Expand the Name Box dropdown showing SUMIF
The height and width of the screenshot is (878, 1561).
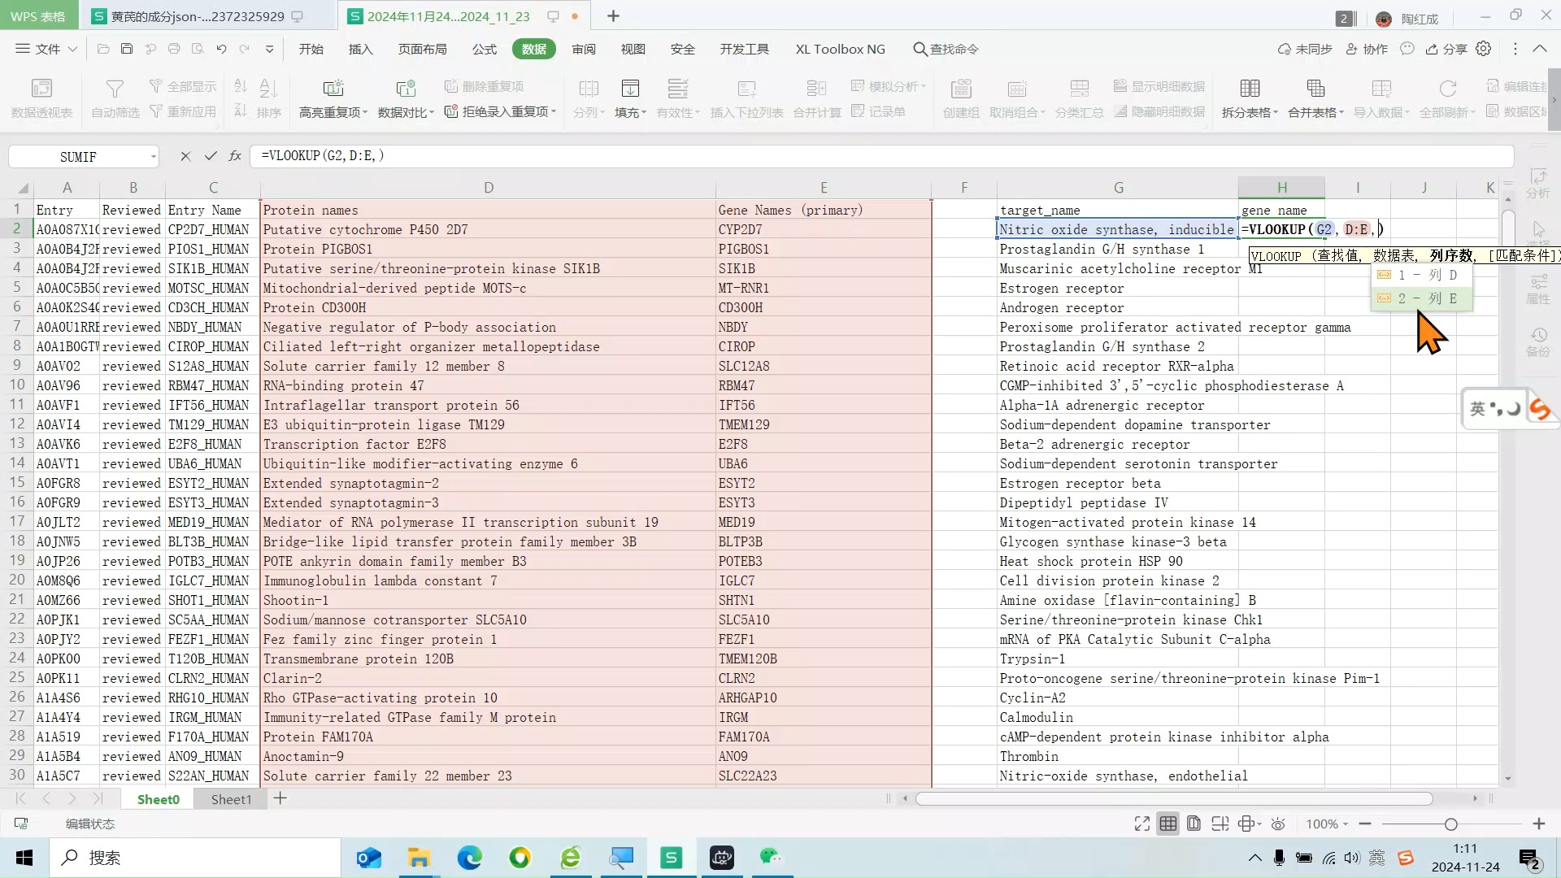coord(153,156)
